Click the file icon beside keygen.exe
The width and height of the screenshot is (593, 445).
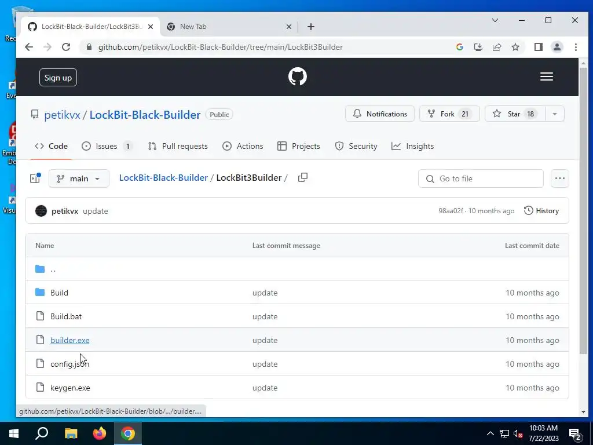40,388
